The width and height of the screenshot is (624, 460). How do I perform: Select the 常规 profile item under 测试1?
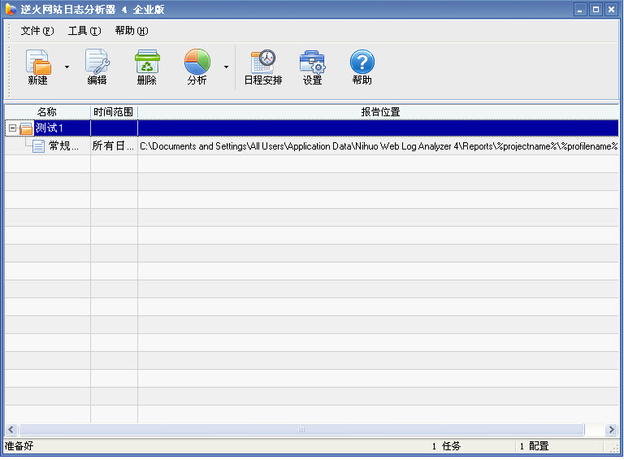pos(63,146)
